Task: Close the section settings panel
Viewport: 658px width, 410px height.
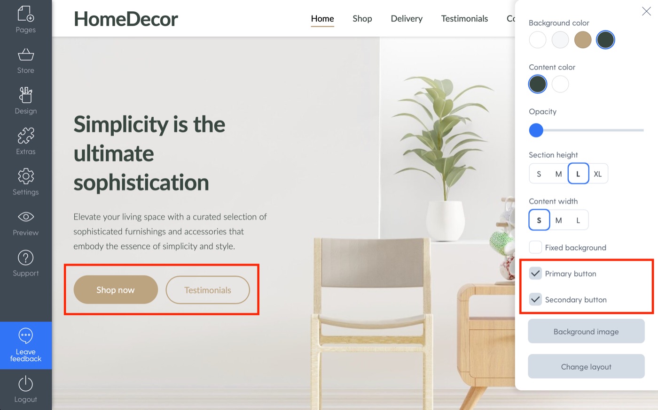Action: click(646, 11)
